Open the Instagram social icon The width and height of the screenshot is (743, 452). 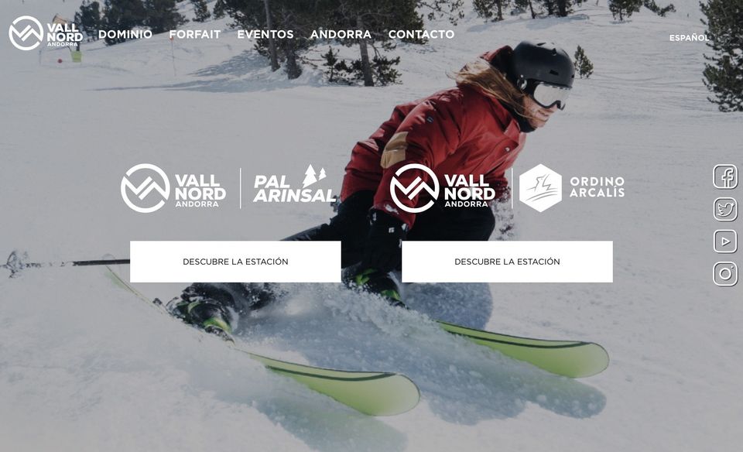tap(725, 274)
